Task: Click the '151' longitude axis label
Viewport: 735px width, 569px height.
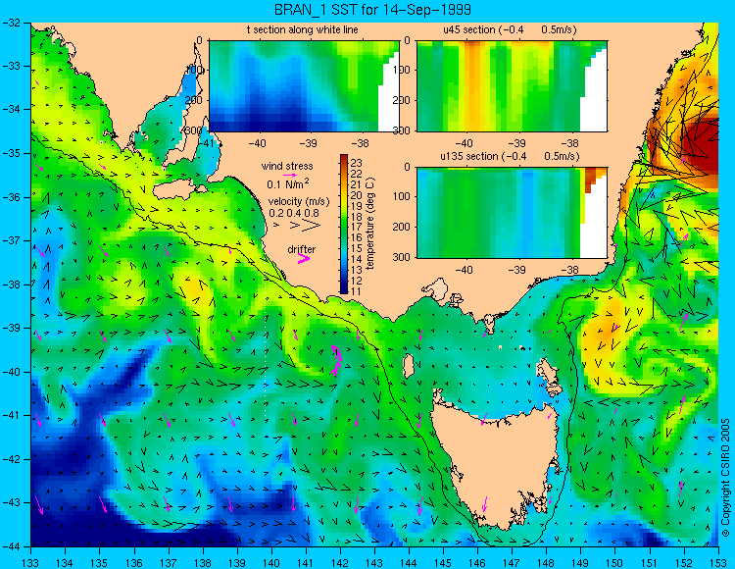Action: (x=650, y=562)
